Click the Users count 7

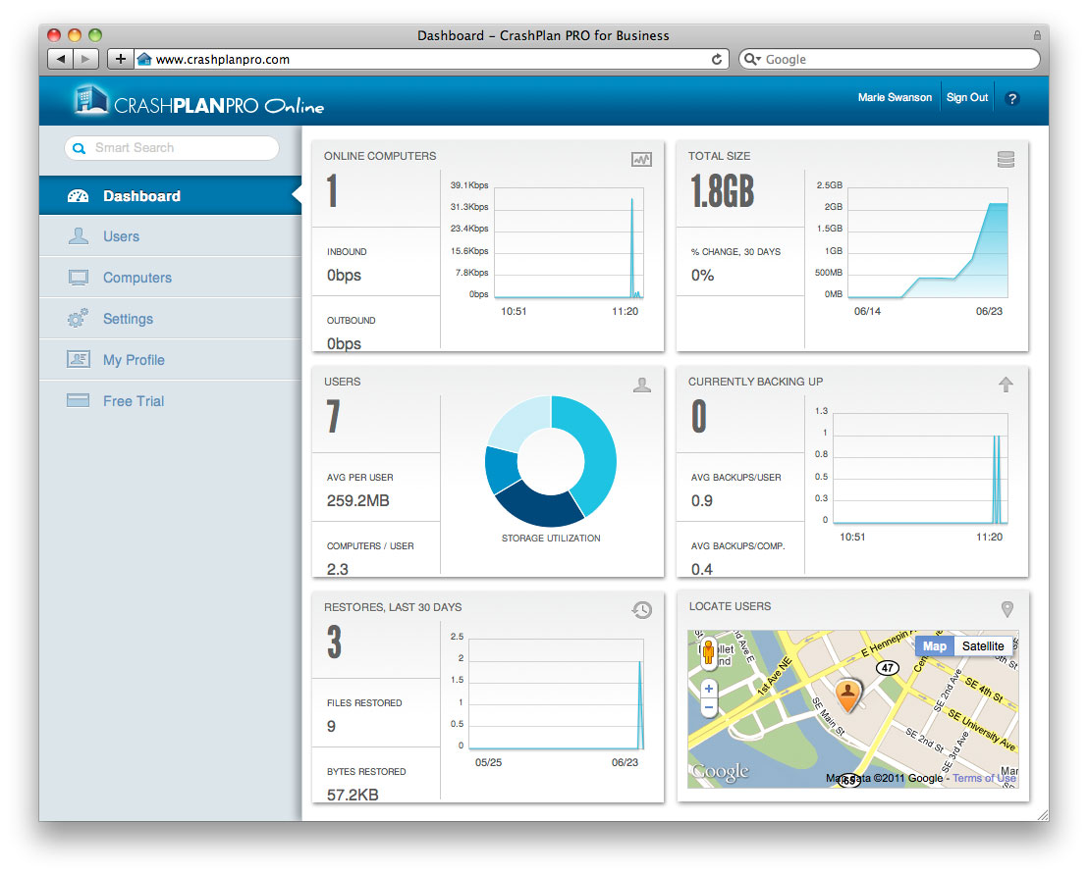pyautogui.click(x=333, y=417)
